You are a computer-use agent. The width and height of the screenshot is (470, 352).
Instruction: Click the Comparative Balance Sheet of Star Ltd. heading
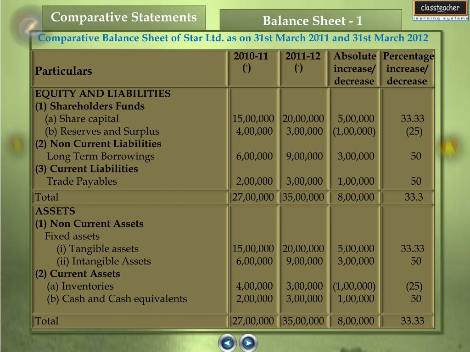click(x=233, y=38)
